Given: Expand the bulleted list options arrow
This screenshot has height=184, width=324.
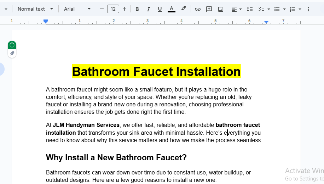Looking at the screenshot, I should click(284, 9).
